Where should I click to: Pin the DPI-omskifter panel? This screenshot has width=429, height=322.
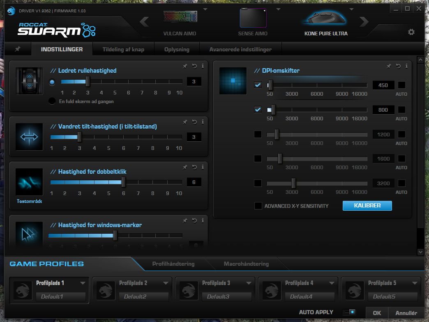[x=389, y=66]
